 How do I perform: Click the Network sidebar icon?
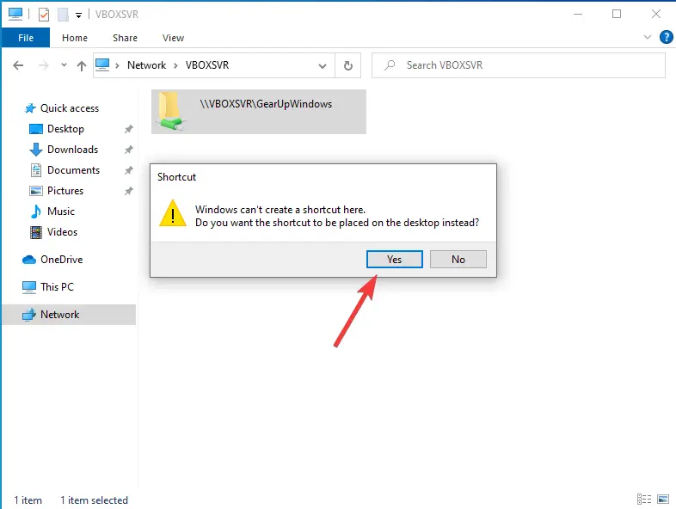coord(29,315)
